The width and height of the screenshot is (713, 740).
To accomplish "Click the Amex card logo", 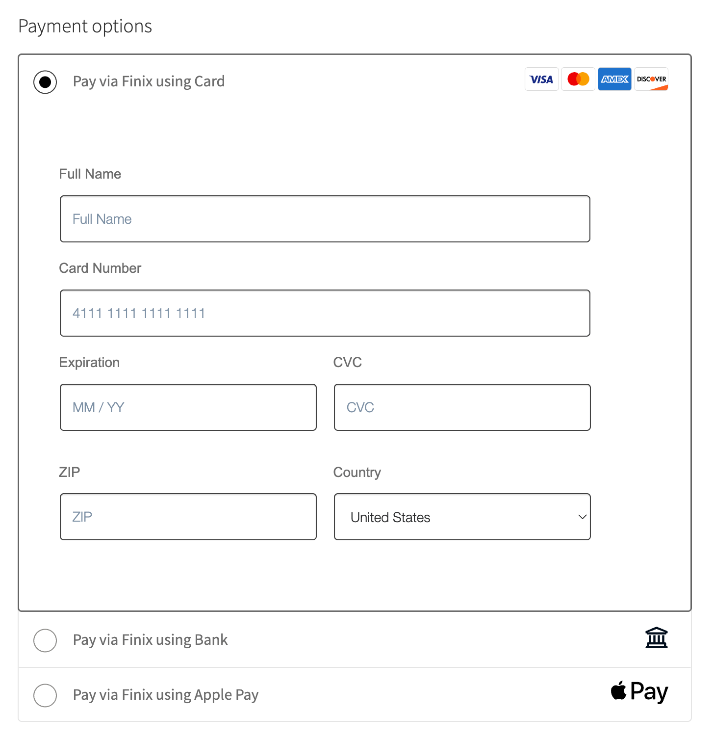I will 614,79.
